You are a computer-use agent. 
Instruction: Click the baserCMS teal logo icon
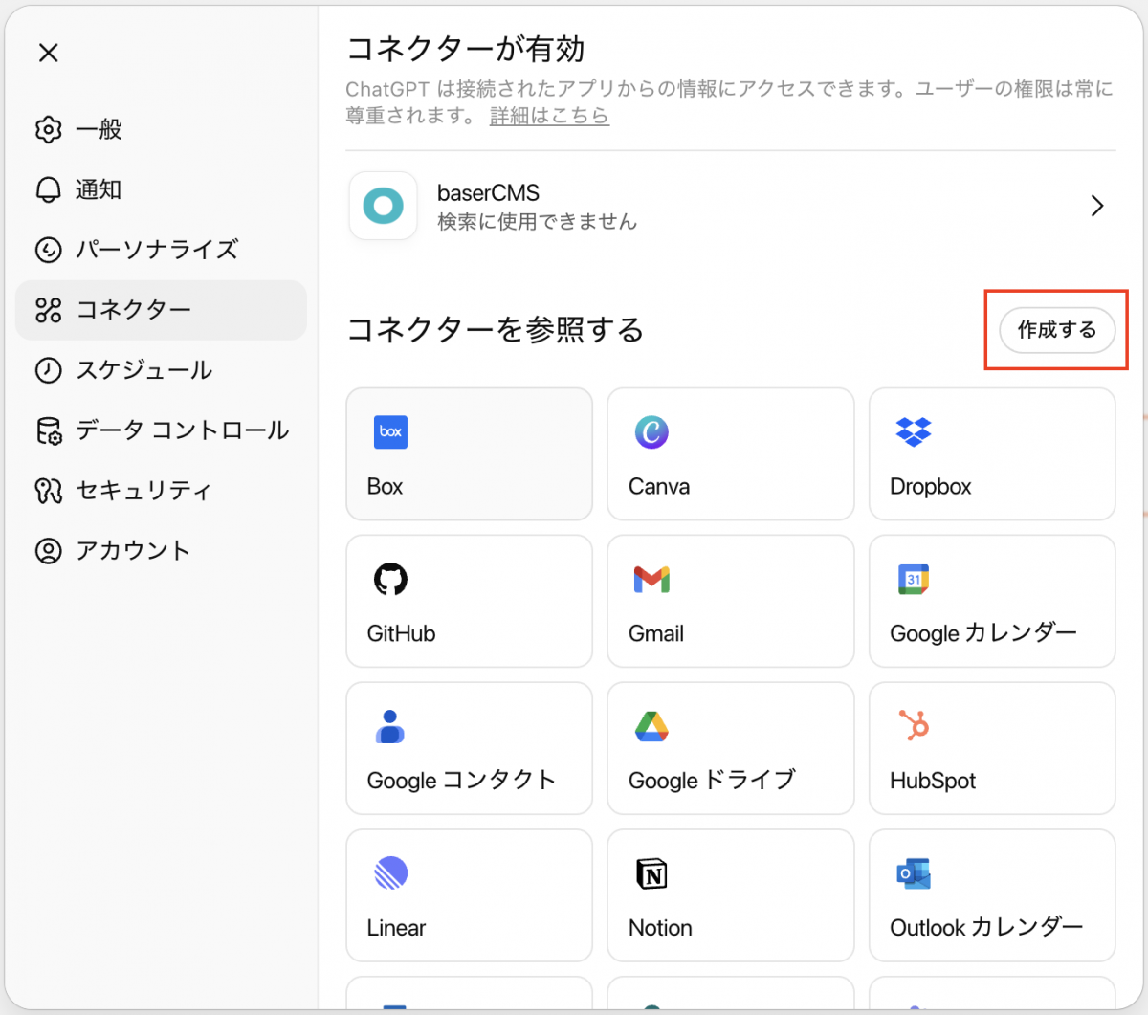click(384, 206)
